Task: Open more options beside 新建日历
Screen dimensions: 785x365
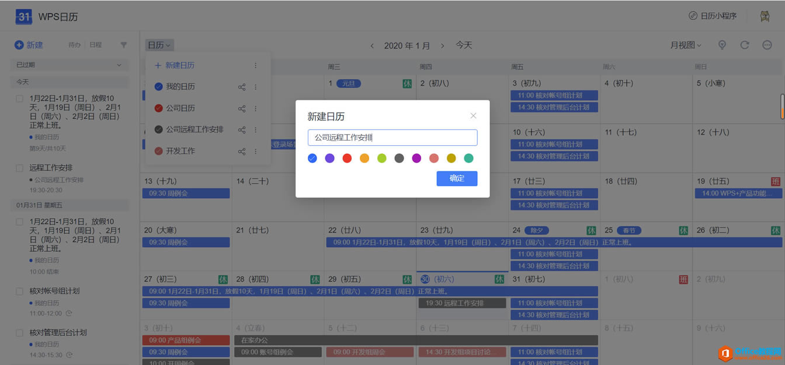Action: [255, 65]
